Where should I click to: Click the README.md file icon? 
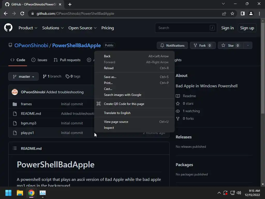(x=15, y=113)
